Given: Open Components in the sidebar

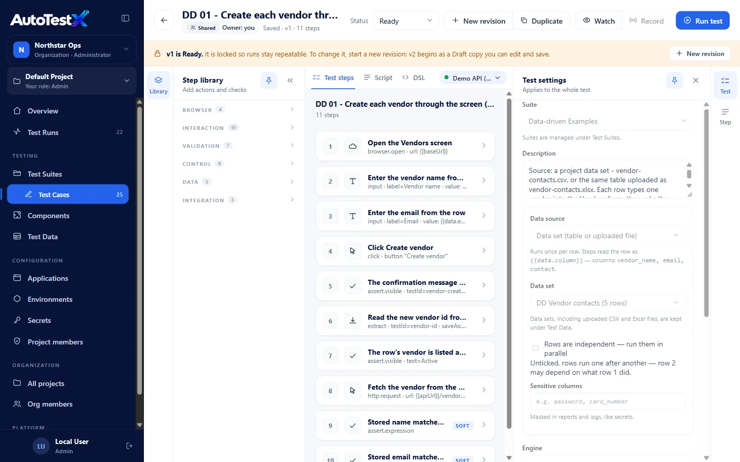Looking at the screenshot, I should pyautogui.click(x=68, y=216).
